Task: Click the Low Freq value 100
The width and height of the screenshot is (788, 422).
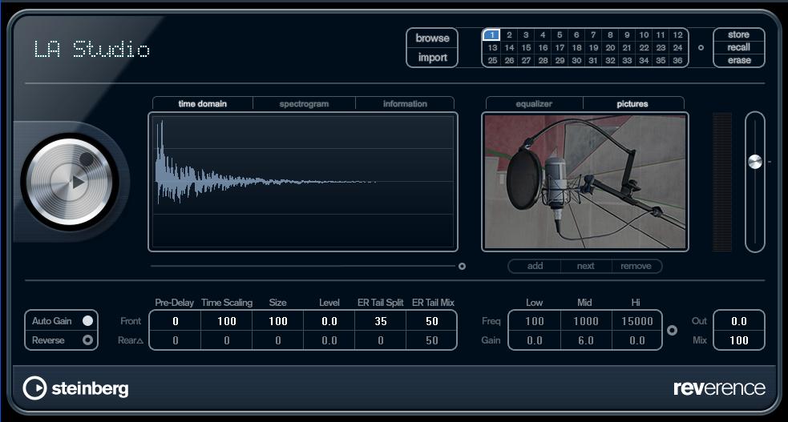Action: (535, 321)
